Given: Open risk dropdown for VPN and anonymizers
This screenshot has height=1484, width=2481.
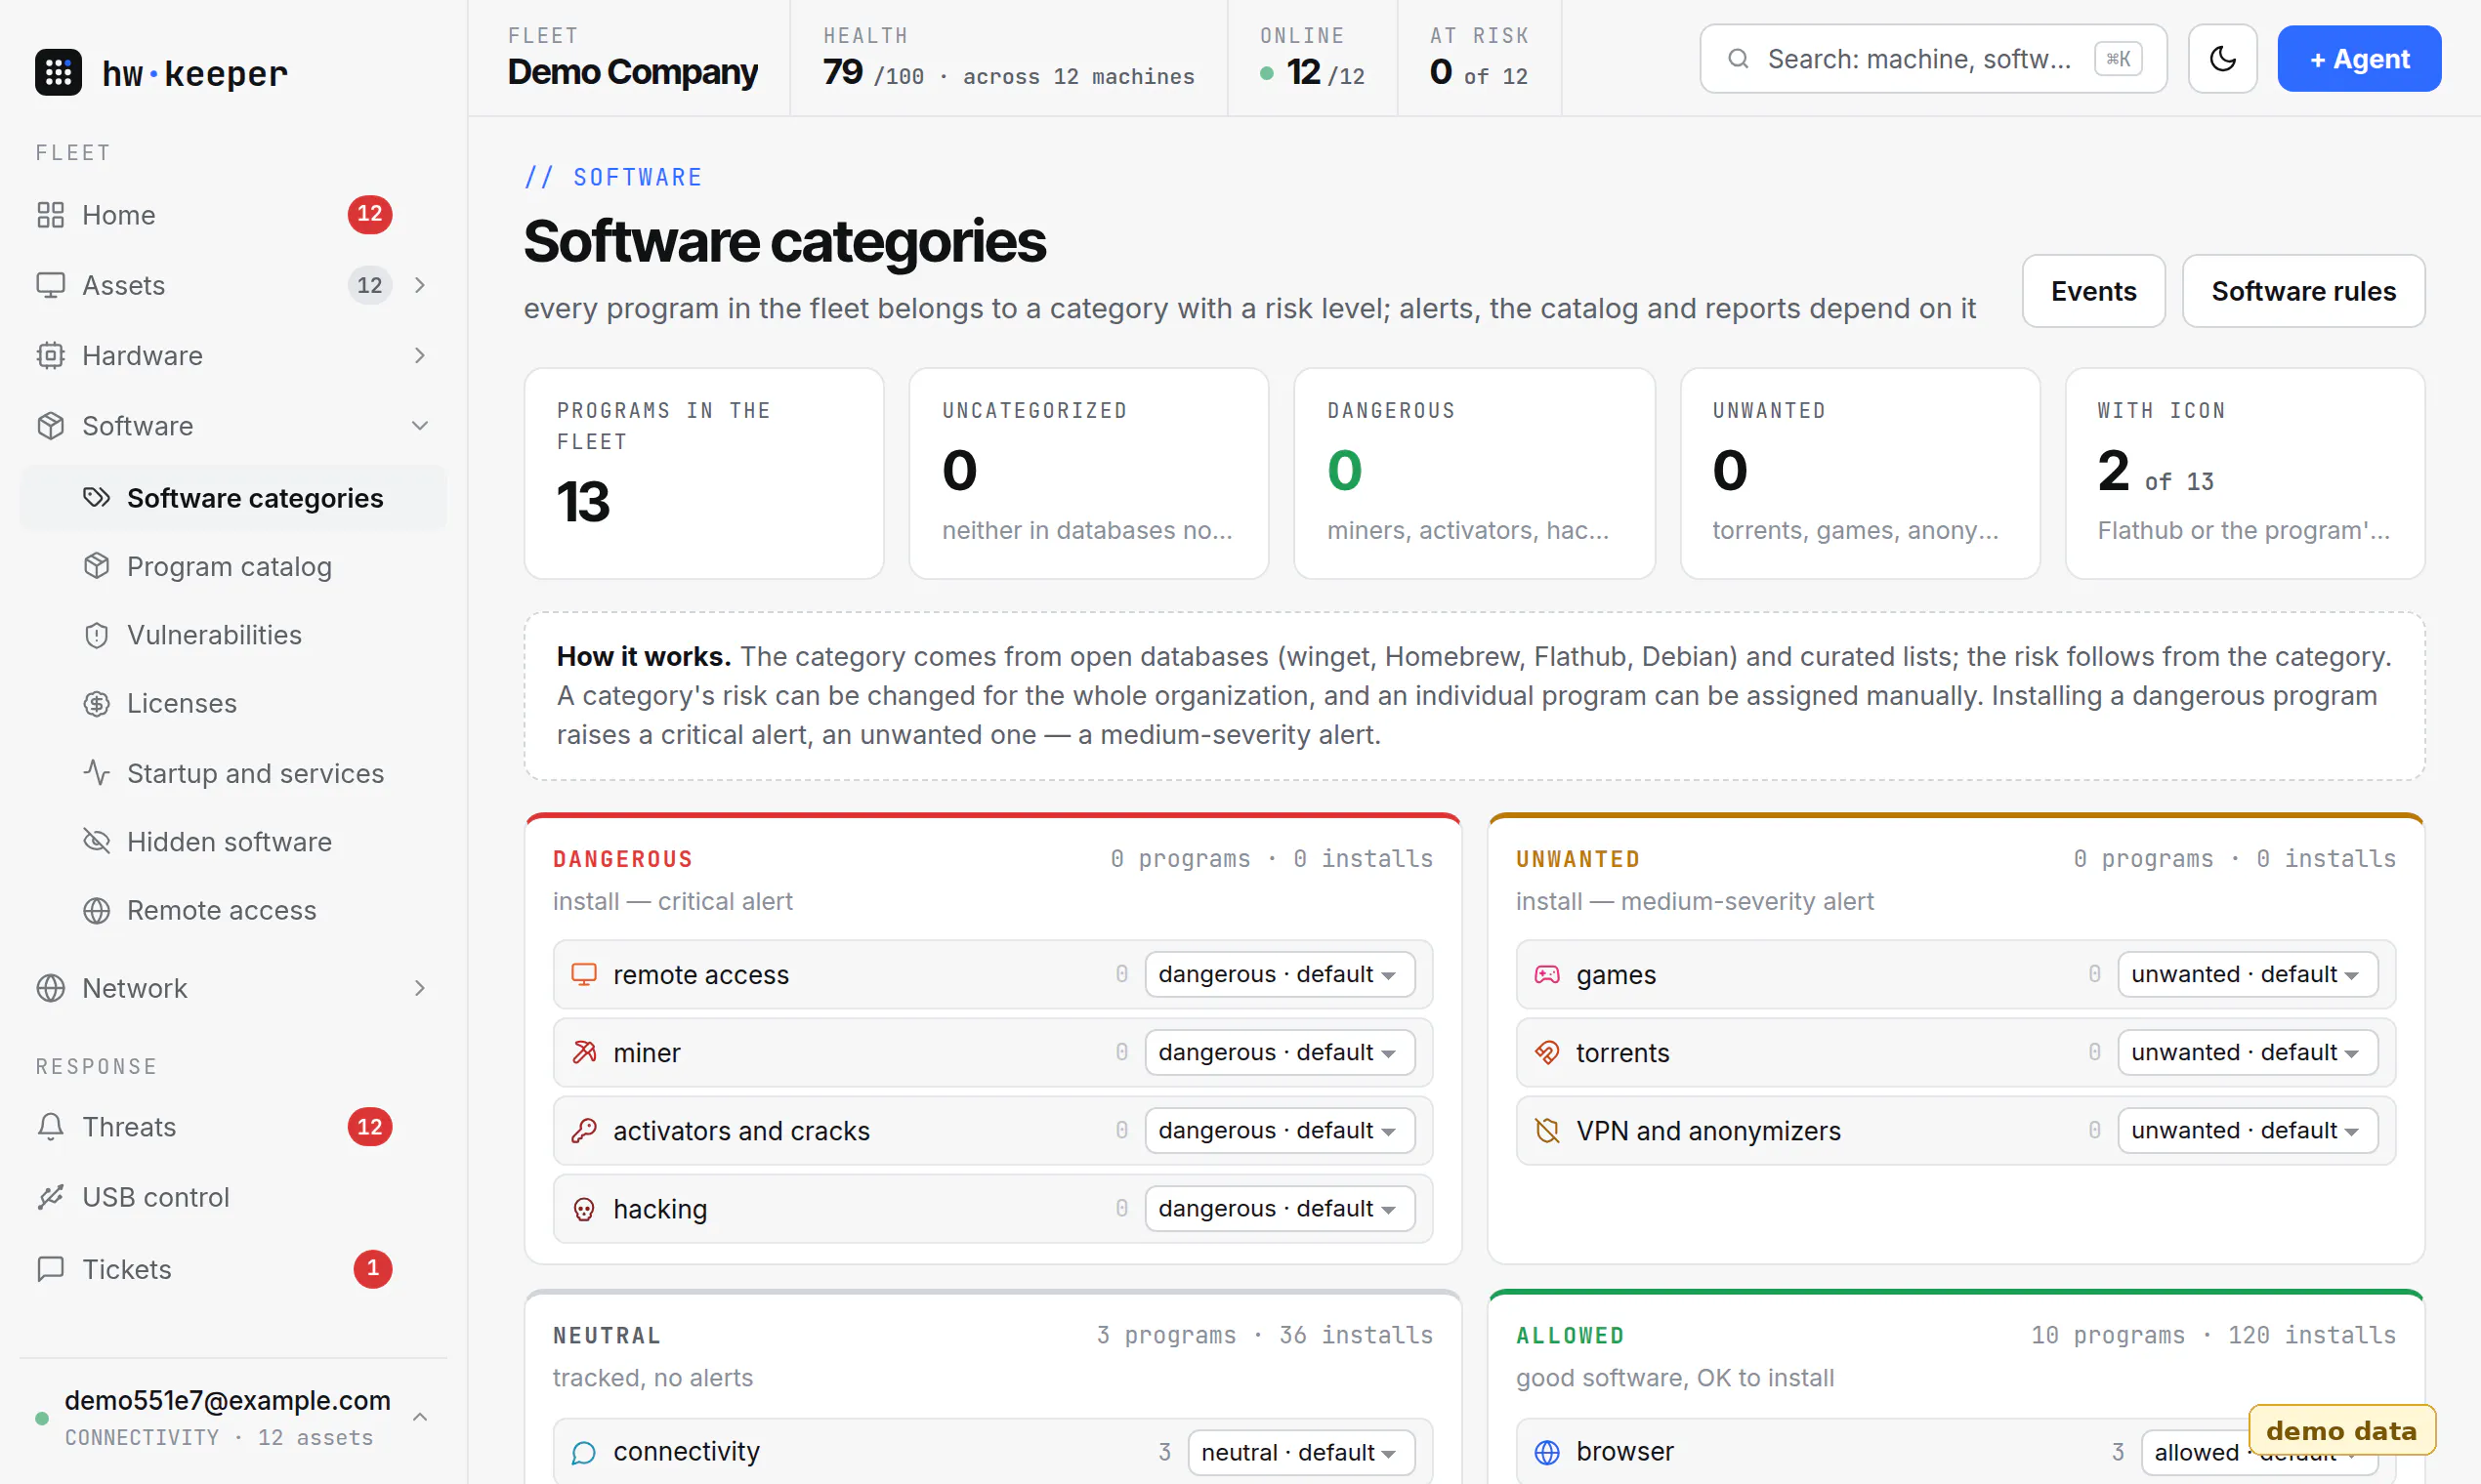Looking at the screenshot, I should click(2247, 1130).
